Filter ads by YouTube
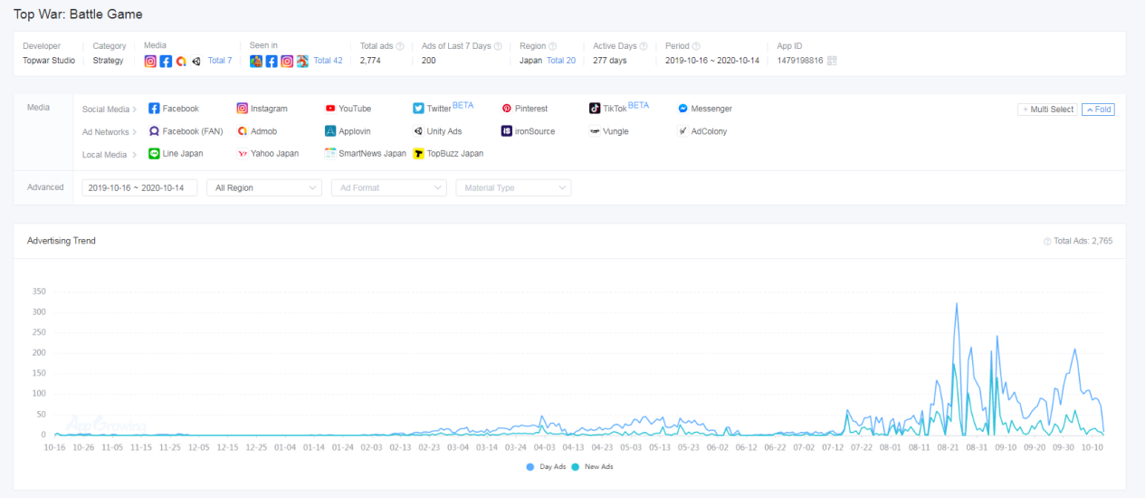The width and height of the screenshot is (1145, 498). tap(348, 109)
